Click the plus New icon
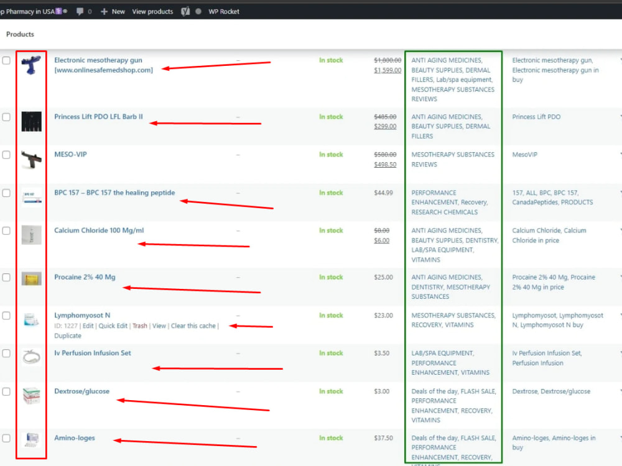 tap(104, 11)
